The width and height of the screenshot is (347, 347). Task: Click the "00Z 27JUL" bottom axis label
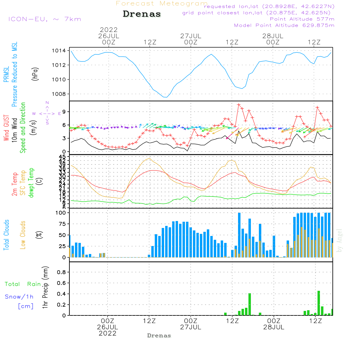point(191,324)
